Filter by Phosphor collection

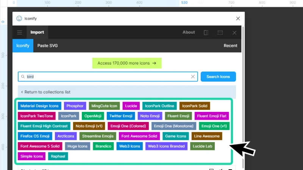pos(75,106)
